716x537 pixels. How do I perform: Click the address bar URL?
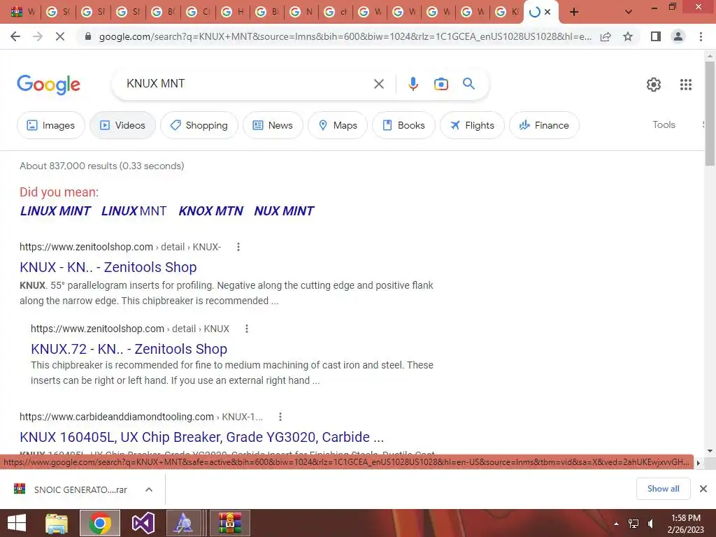[345, 36]
